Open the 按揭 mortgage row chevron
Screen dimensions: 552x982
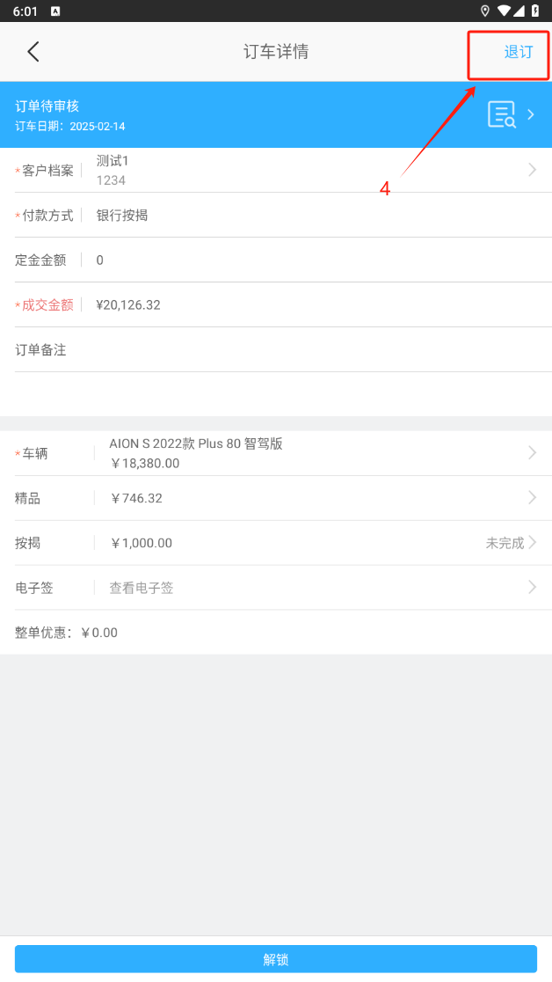(533, 542)
